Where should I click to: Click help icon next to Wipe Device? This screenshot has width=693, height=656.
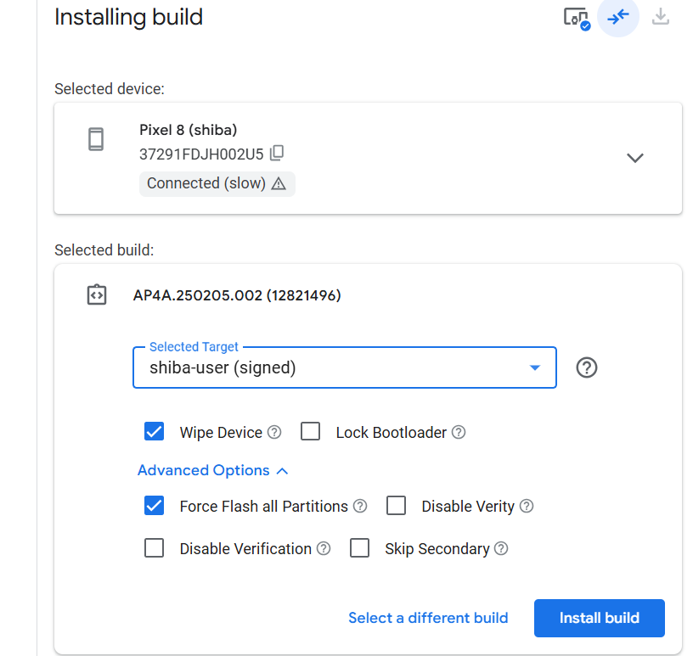tap(274, 432)
